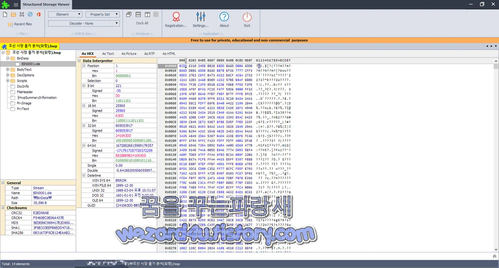Click hex offset row 0x0000
The image size is (499, 268).
click(170, 66)
